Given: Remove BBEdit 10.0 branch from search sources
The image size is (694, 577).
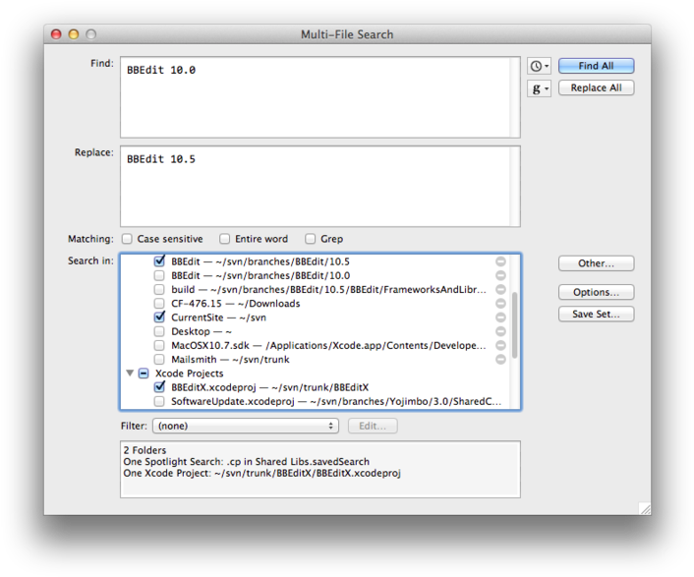Looking at the screenshot, I should [500, 275].
